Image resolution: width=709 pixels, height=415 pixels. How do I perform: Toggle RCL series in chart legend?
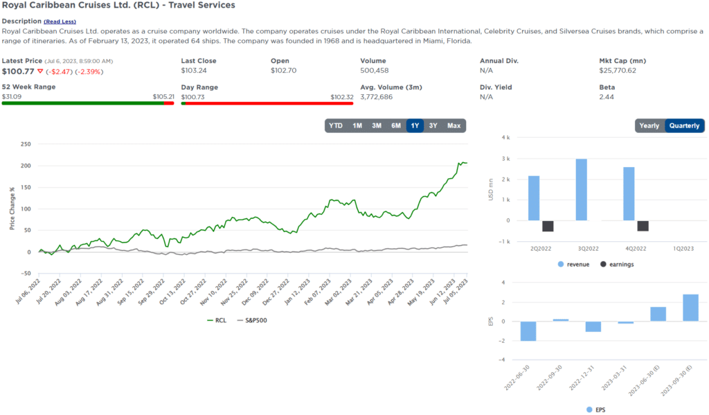217,320
